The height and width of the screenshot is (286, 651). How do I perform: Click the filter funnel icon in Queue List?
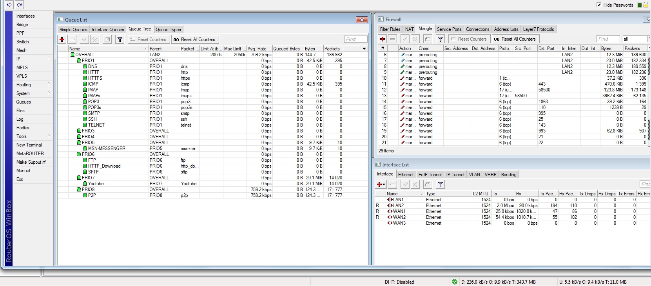pos(120,39)
